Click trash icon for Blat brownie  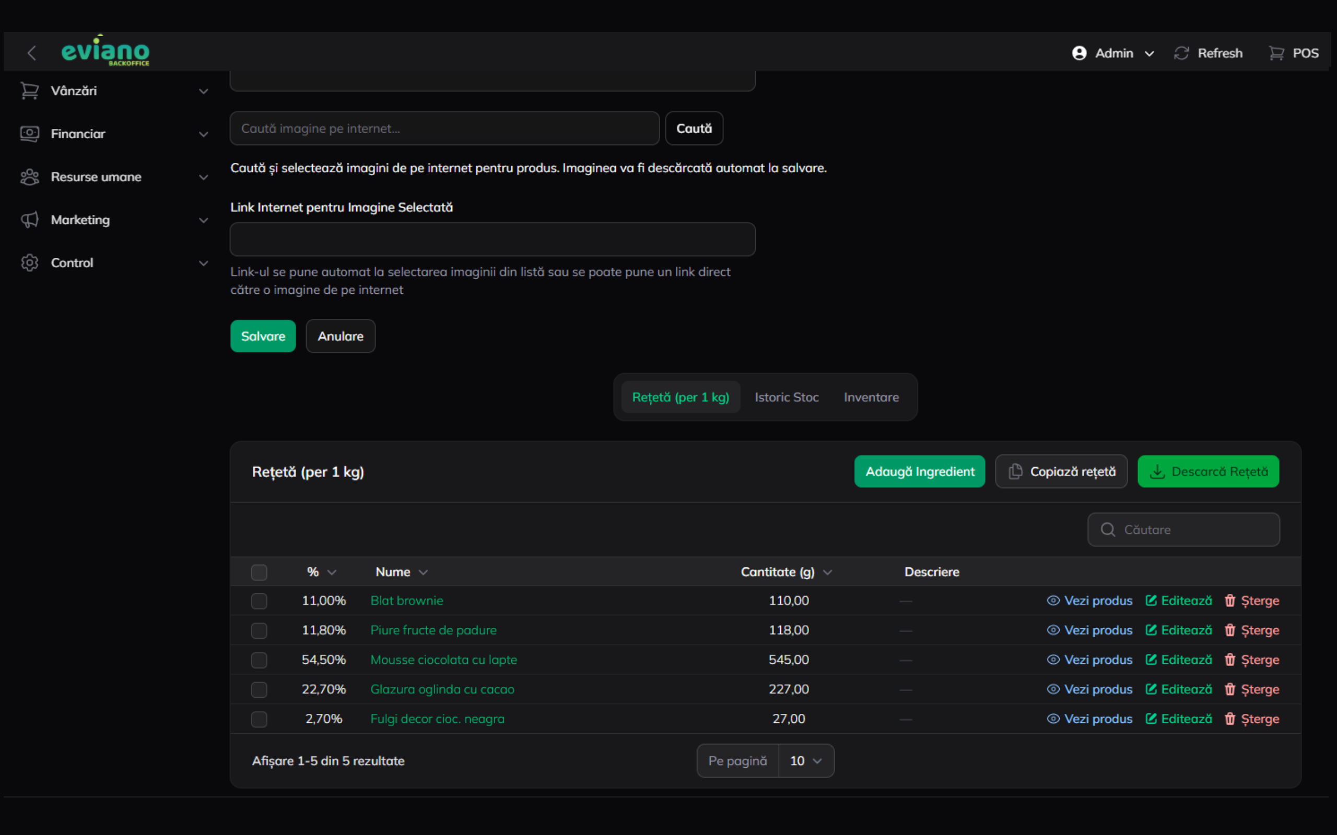point(1230,600)
